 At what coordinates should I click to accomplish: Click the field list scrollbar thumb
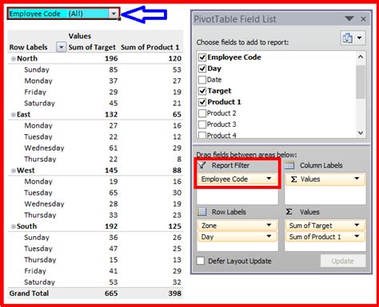[x=361, y=81]
